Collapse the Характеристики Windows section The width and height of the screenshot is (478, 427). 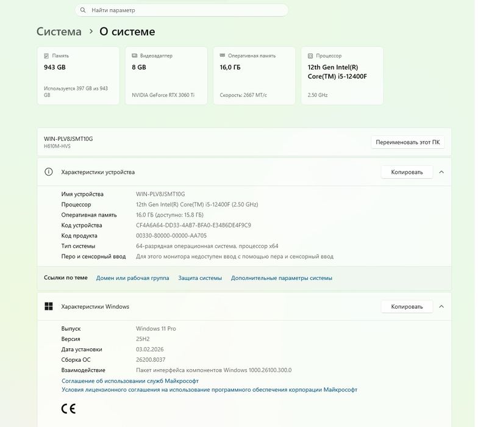coord(441,306)
